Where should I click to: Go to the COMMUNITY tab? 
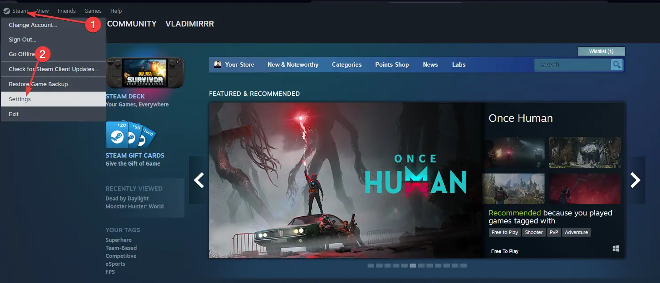tap(132, 24)
